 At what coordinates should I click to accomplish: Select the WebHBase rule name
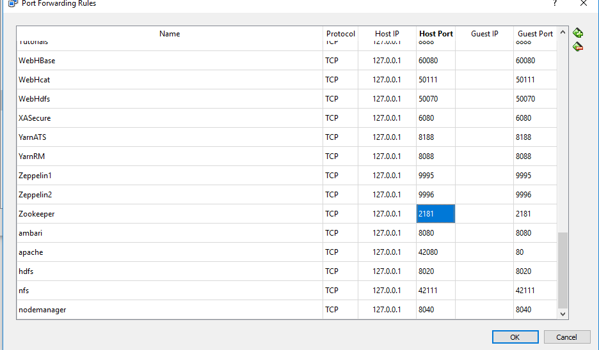[x=36, y=61]
